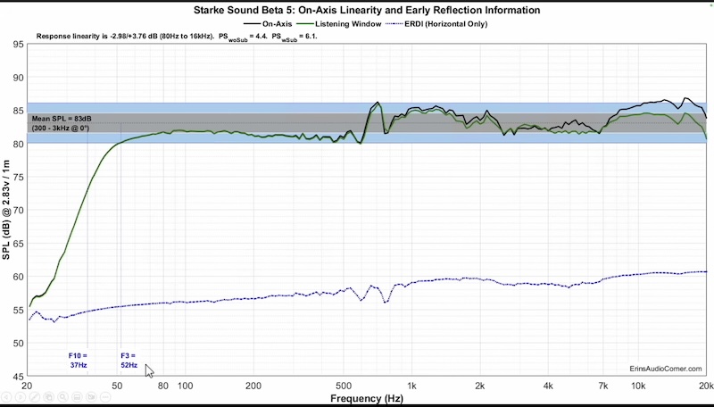Click the 45 tick label on SPL axis
This screenshot has width=714, height=407.
[x=18, y=377]
